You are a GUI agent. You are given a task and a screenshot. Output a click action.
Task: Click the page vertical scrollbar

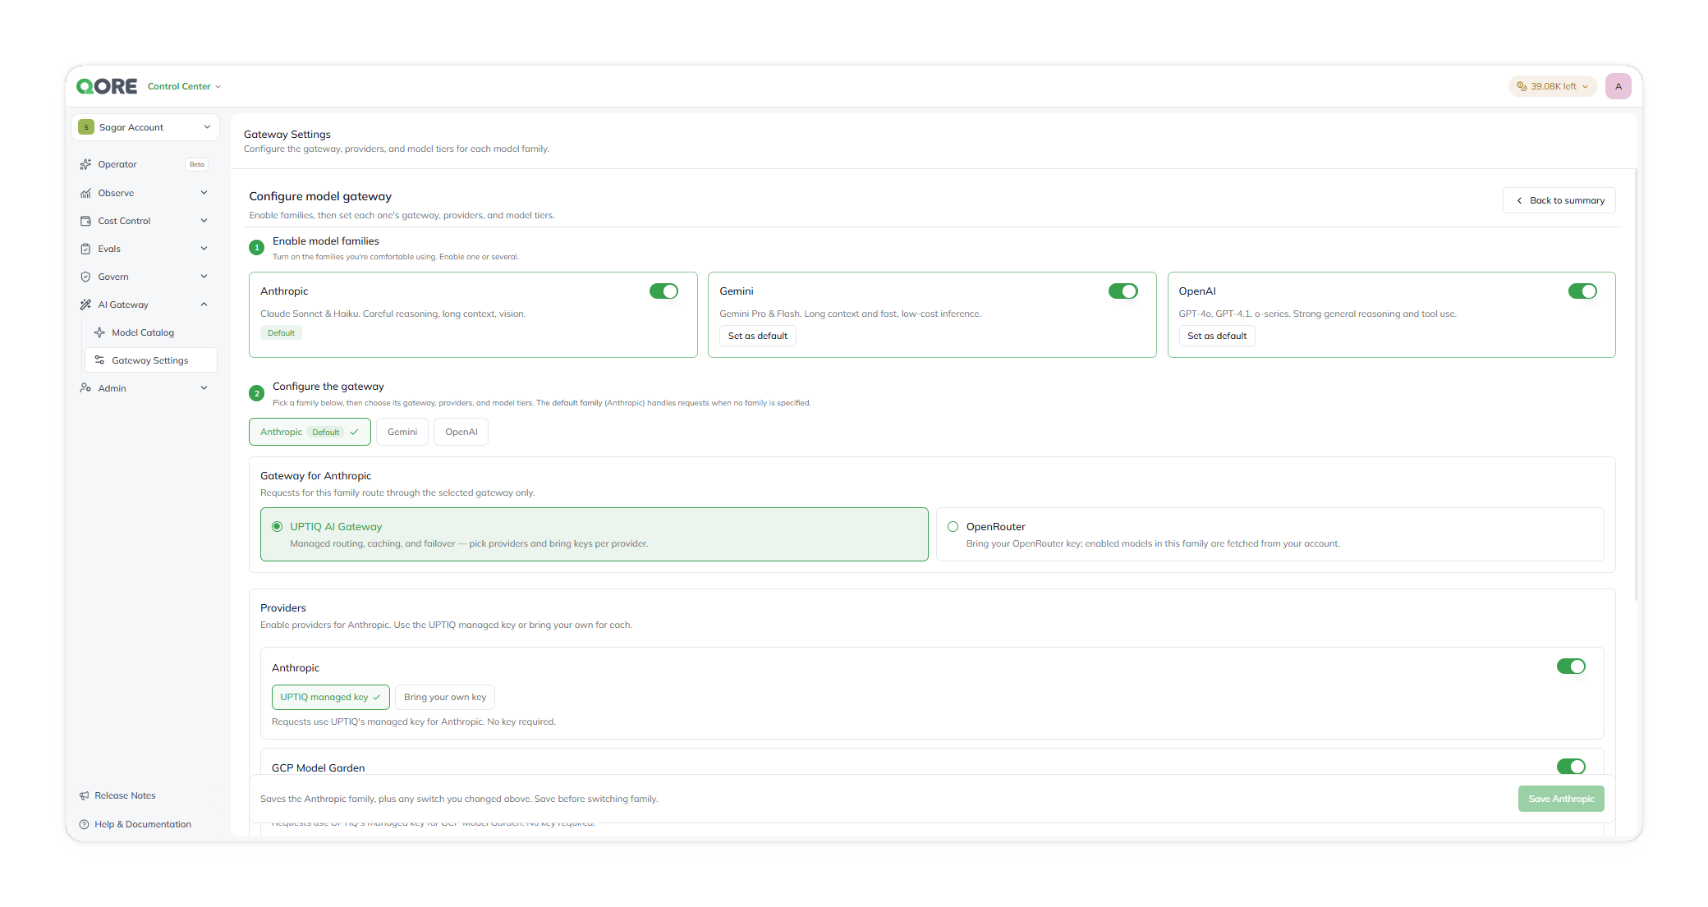pyautogui.click(x=1637, y=386)
